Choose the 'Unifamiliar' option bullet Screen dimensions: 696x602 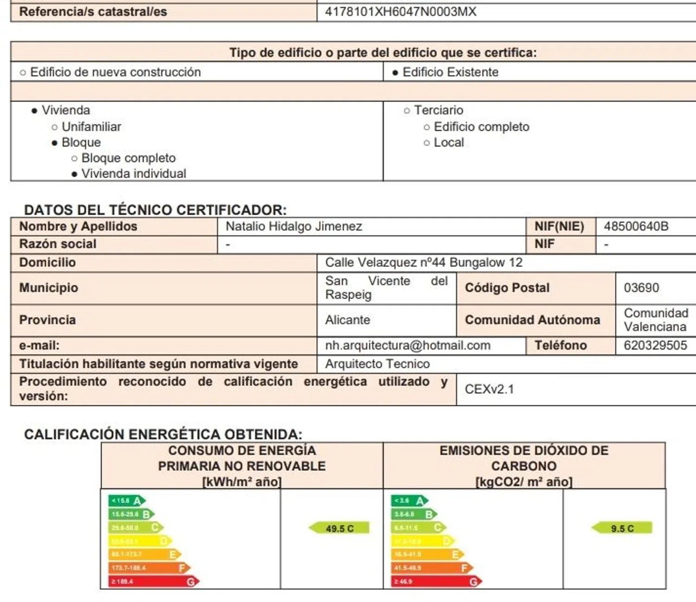[x=55, y=127]
